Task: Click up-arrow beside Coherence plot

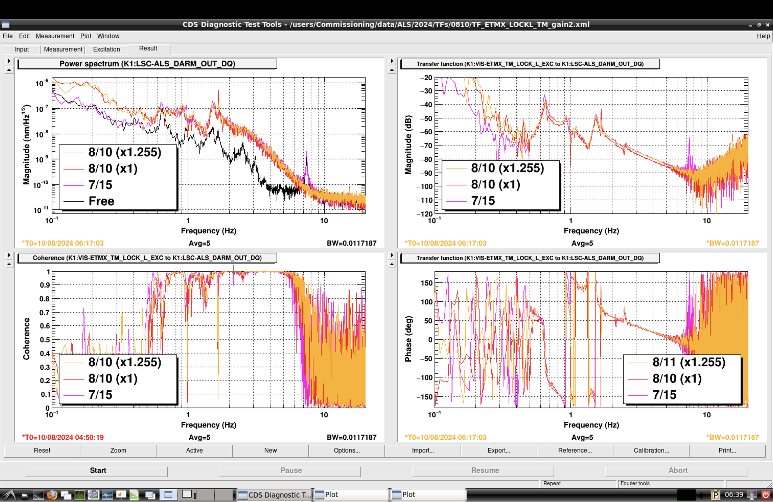Action: [9, 264]
